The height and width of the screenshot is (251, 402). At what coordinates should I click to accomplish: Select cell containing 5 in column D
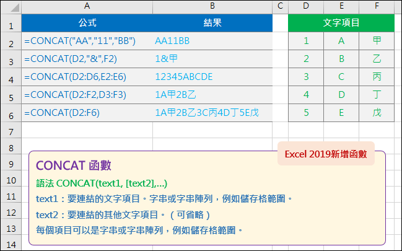[306, 113]
